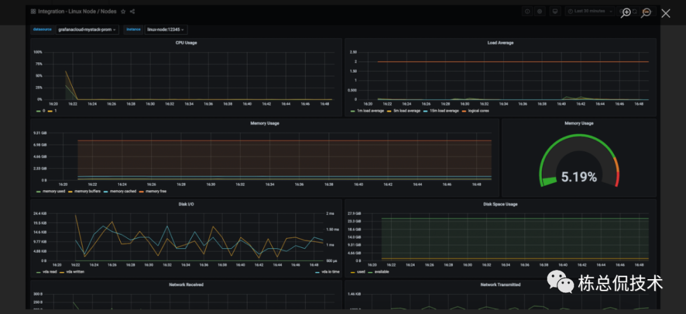Zoom out with the viewer magnifier minus
This screenshot has width=686, height=314.
coord(646,13)
